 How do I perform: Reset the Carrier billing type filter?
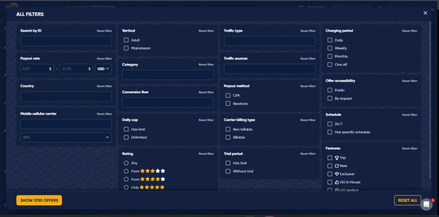pos(308,120)
